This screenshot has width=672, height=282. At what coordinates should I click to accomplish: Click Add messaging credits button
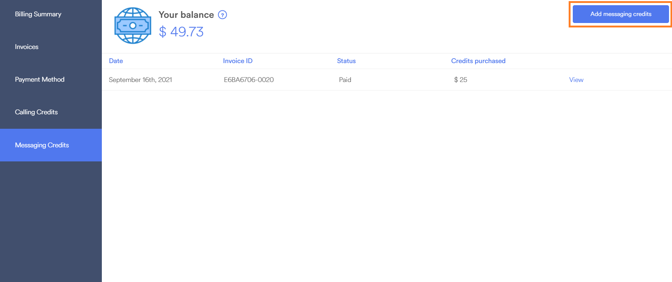pos(621,14)
